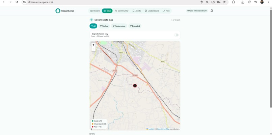The height and width of the screenshot is (135, 272).
Task: Open the media control playlist icon
Action: [x=255, y=2]
